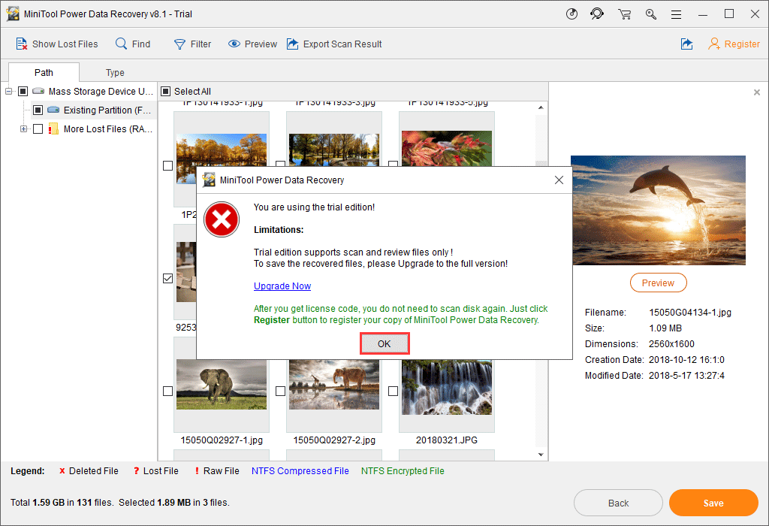The height and width of the screenshot is (526, 769).
Task: Click the file list scroll down arrow
Action: 541,455
